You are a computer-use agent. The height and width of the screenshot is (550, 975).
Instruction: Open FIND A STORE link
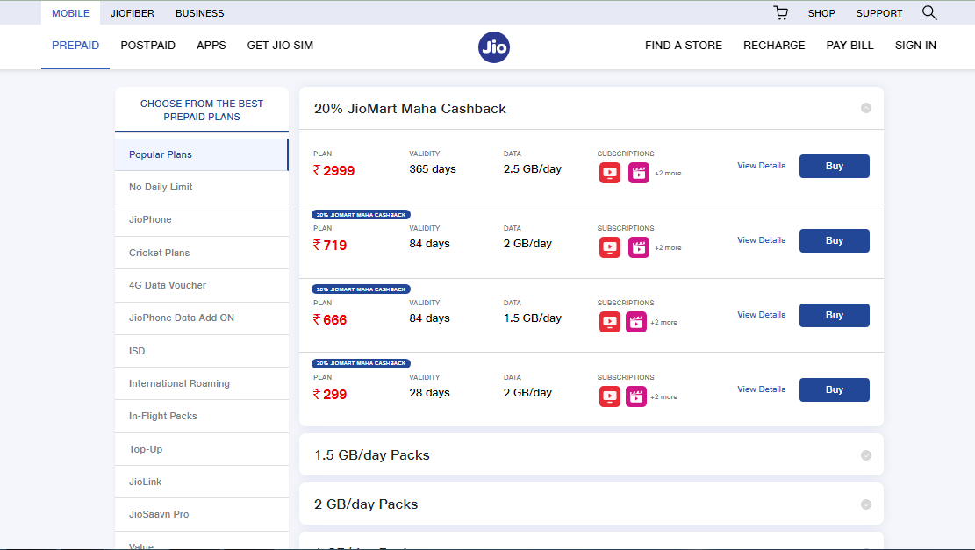pos(684,46)
